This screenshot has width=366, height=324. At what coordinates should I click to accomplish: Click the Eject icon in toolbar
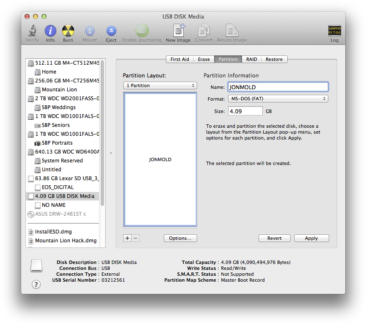(111, 31)
